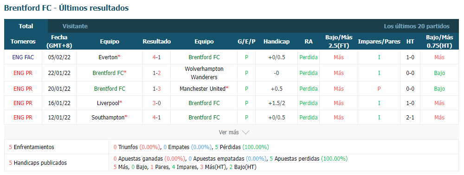Open Los últimos 20 partidos selector

(x=417, y=26)
